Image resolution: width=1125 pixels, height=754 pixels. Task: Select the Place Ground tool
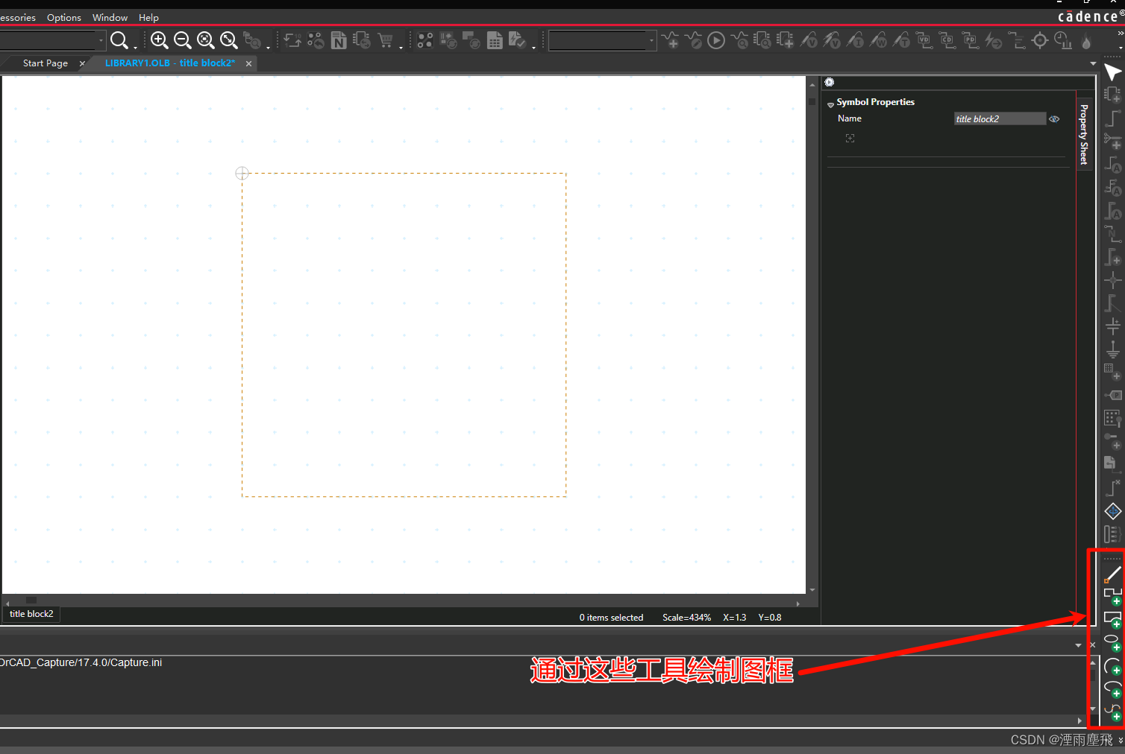pos(1112,349)
